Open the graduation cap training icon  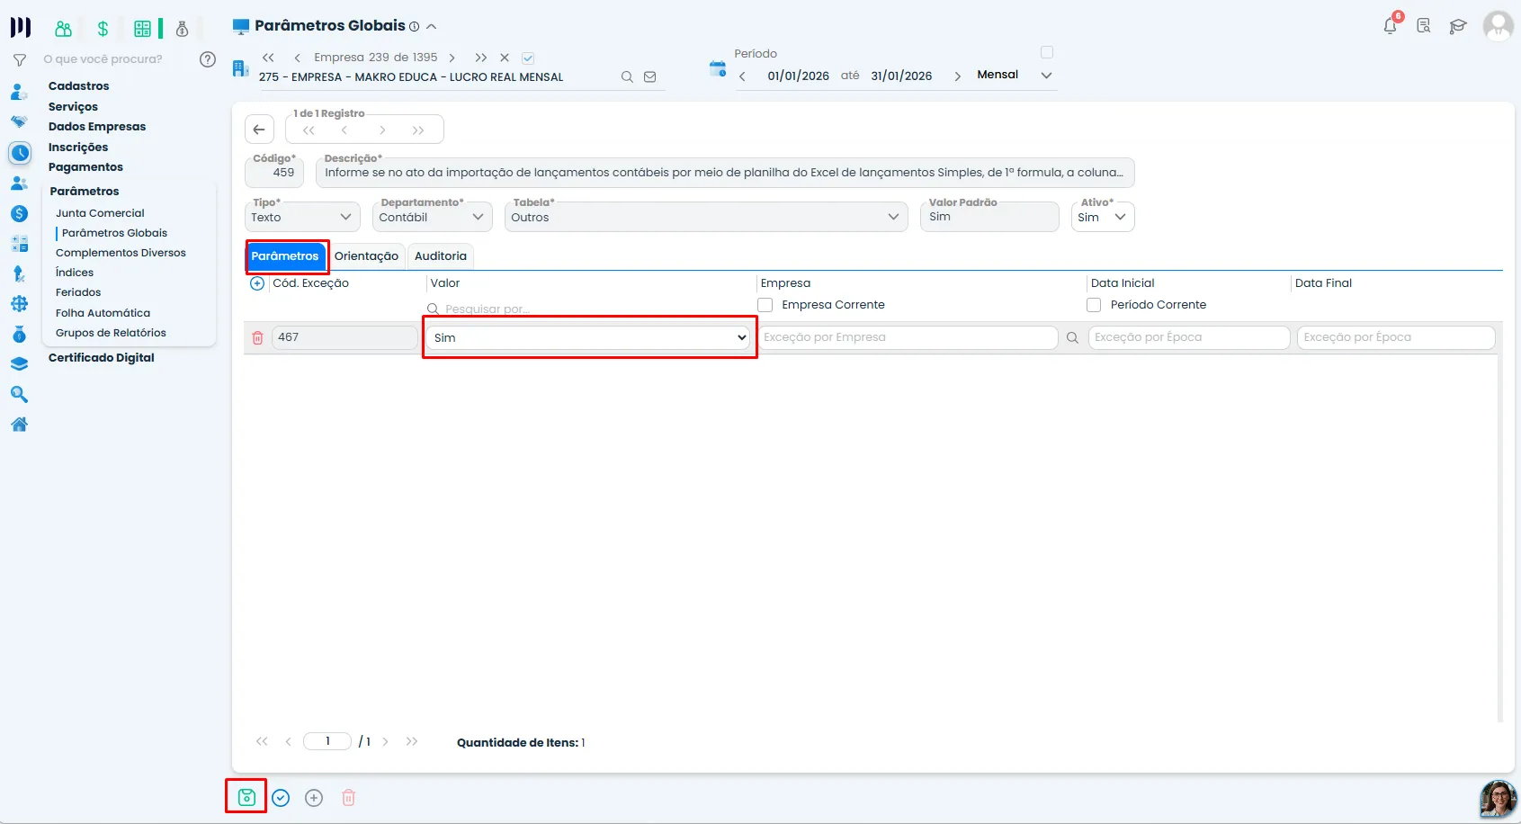1458,26
